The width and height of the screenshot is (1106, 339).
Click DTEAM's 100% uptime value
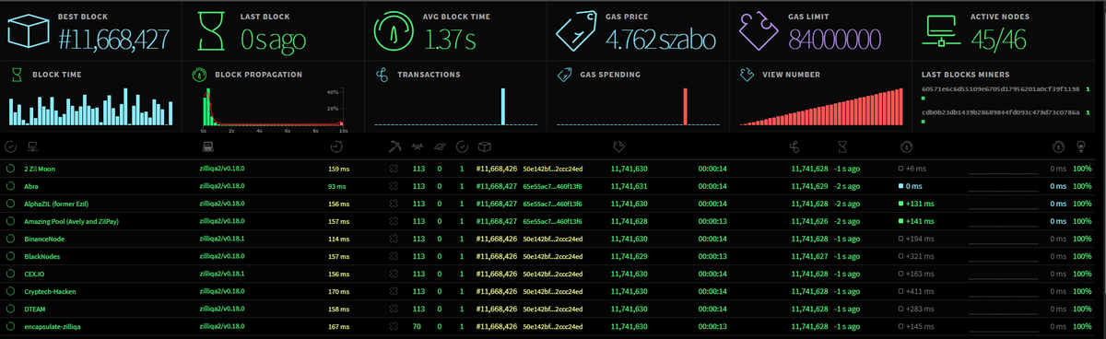(1082, 309)
